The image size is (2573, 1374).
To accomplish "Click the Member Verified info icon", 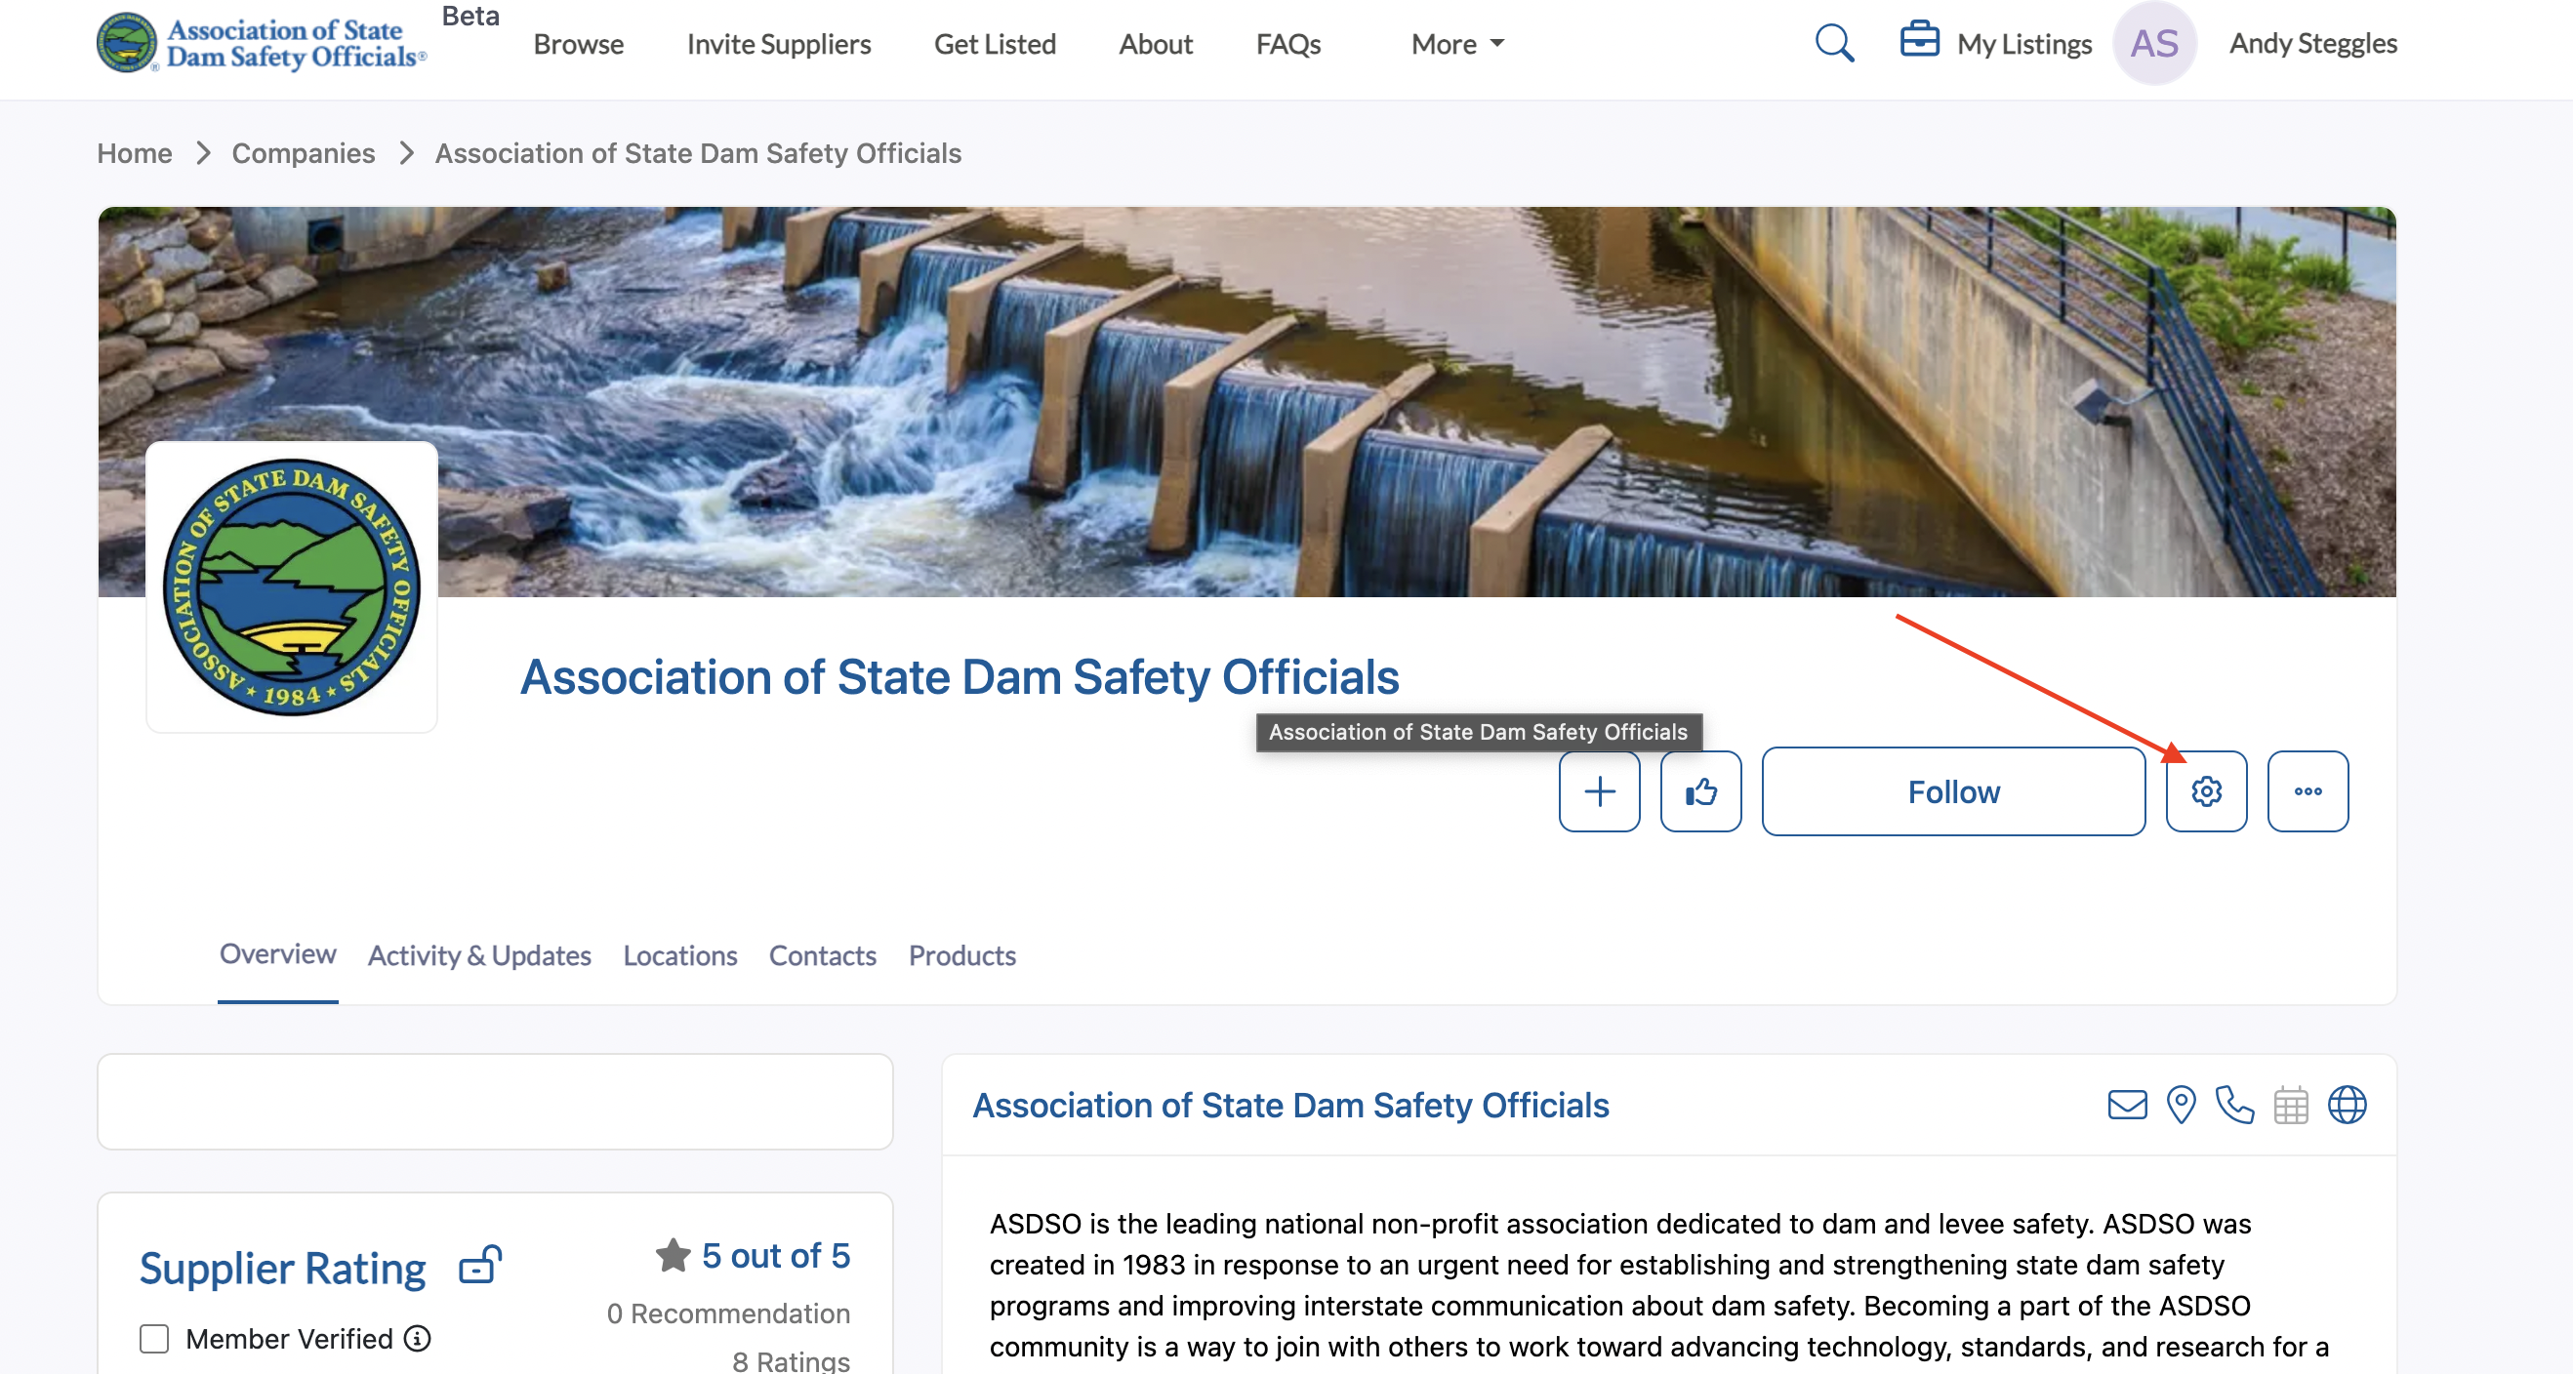I will coord(418,1338).
